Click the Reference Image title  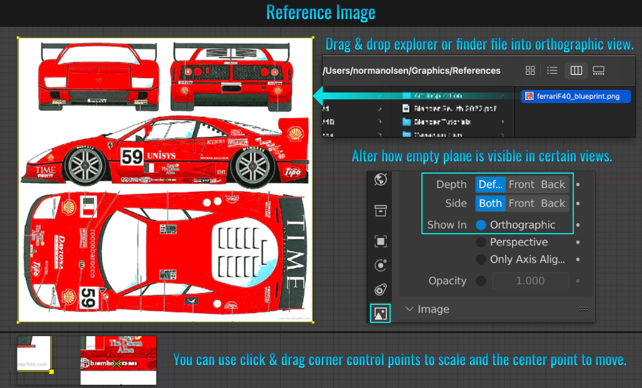321,12
